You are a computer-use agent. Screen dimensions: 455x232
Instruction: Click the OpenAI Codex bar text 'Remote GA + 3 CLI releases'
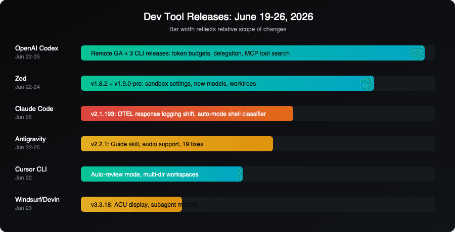[130, 53]
